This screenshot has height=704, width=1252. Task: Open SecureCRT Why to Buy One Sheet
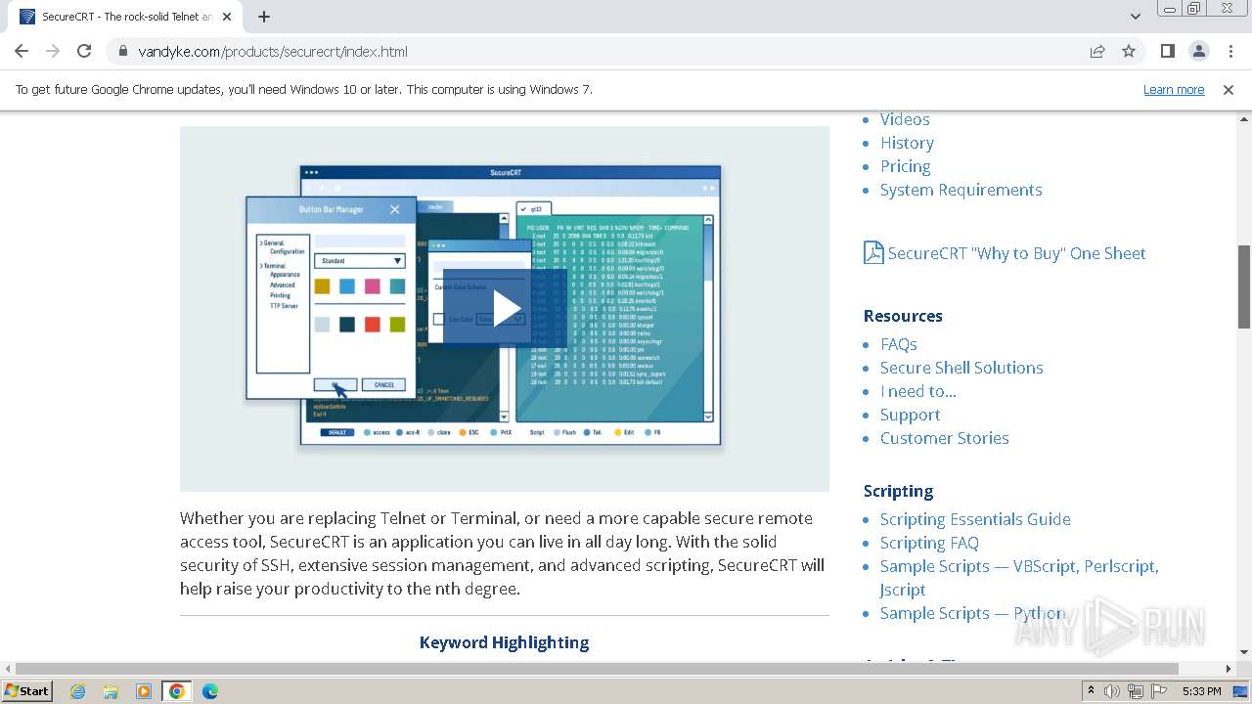point(1016,253)
